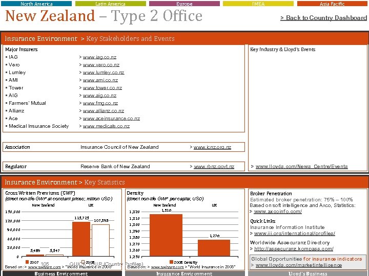Image resolution: width=369 pixels, height=276 pixels.
Task: Go to the Asia Pacific tab
Action: point(332,4)
